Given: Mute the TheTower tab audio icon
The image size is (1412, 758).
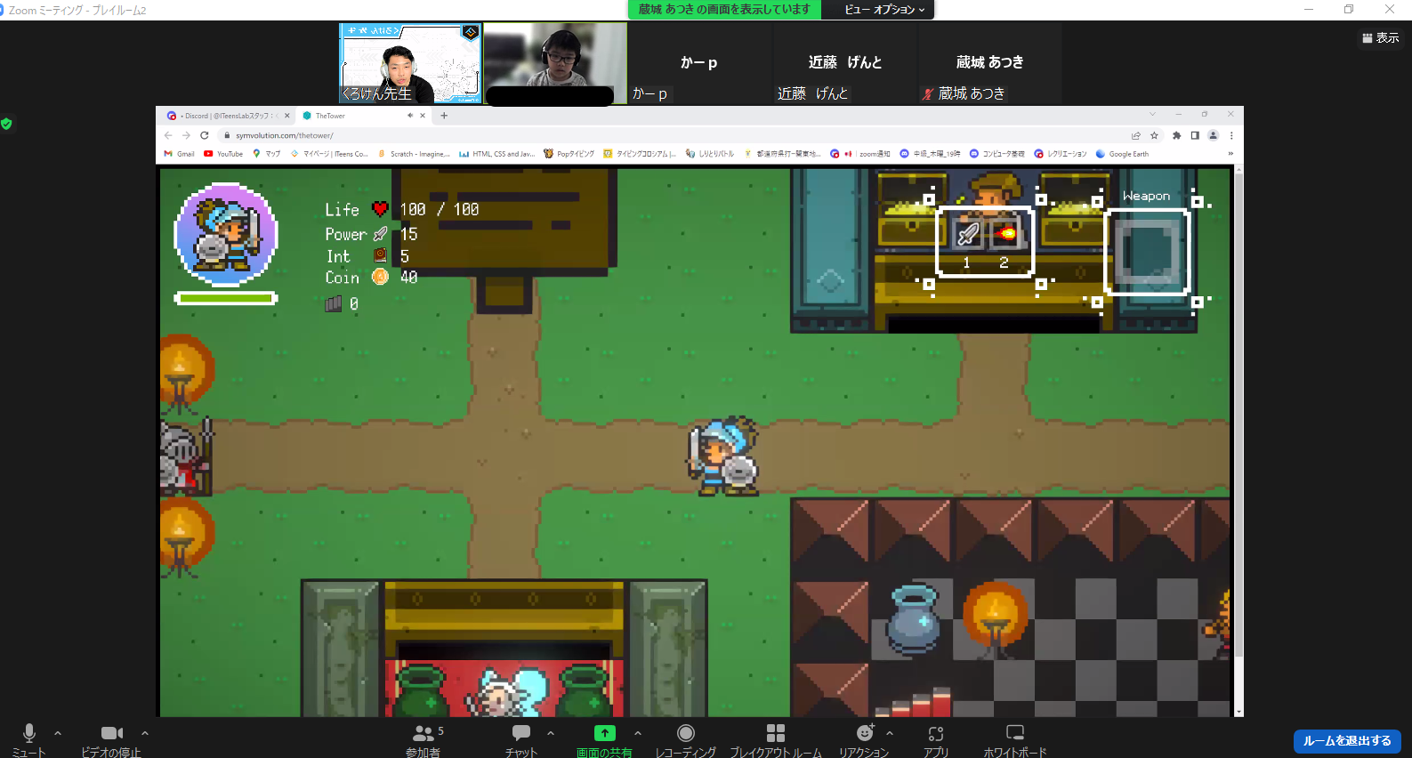Looking at the screenshot, I should pos(410,116).
